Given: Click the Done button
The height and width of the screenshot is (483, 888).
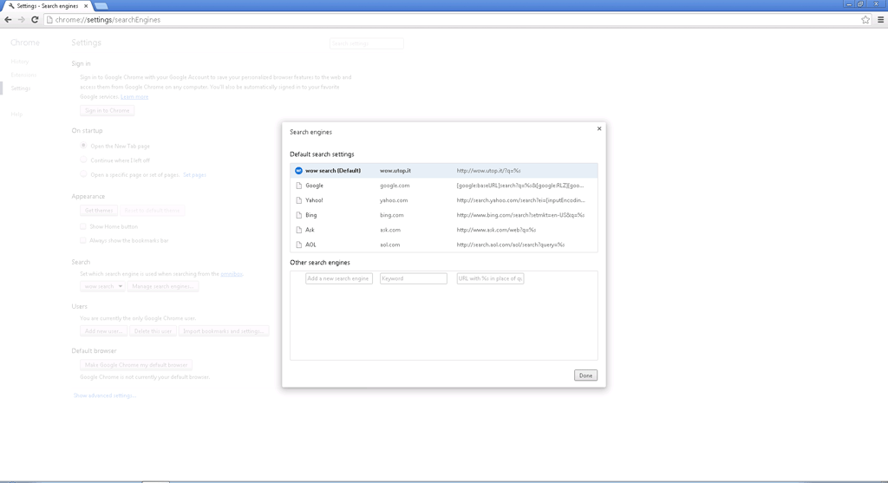Looking at the screenshot, I should (585, 375).
